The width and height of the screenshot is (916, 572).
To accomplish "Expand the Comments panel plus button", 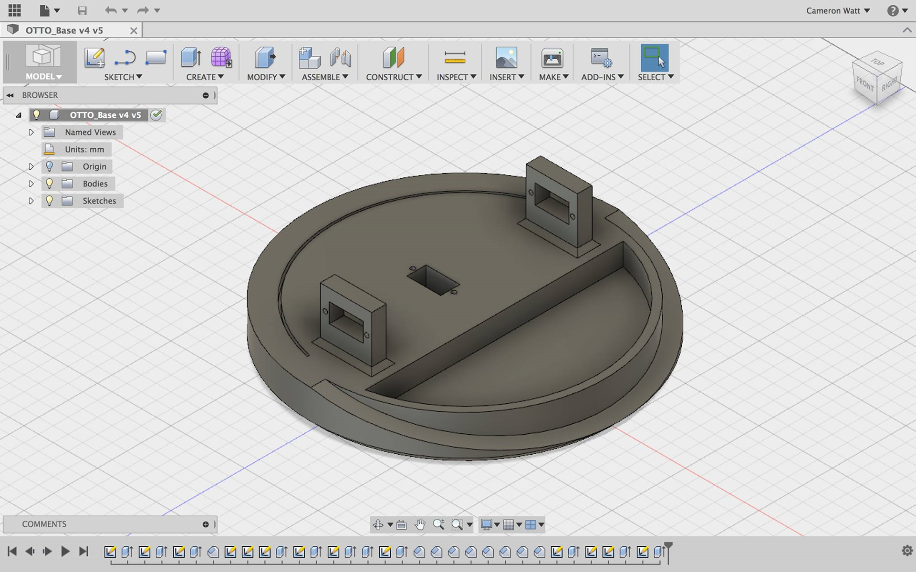I will (x=206, y=524).
